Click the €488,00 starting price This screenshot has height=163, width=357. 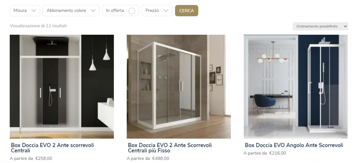(161, 158)
